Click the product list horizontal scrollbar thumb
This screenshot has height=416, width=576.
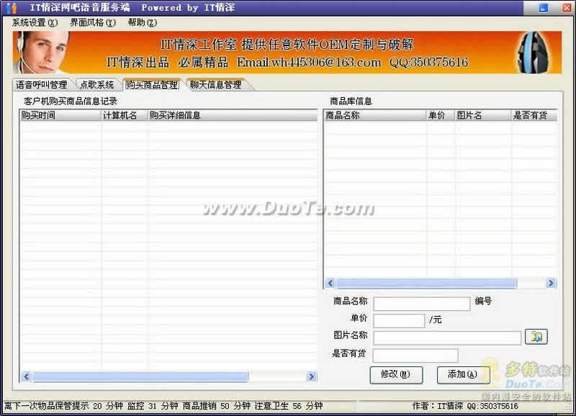click(426, 283)
